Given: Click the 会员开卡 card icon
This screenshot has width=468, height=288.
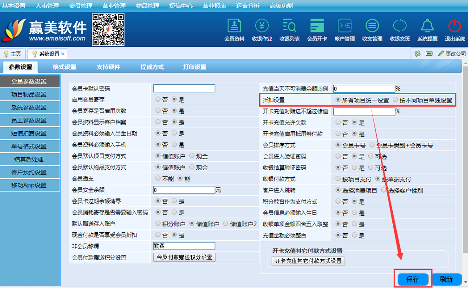Looking at the screenshot, I should coord(317,30).
